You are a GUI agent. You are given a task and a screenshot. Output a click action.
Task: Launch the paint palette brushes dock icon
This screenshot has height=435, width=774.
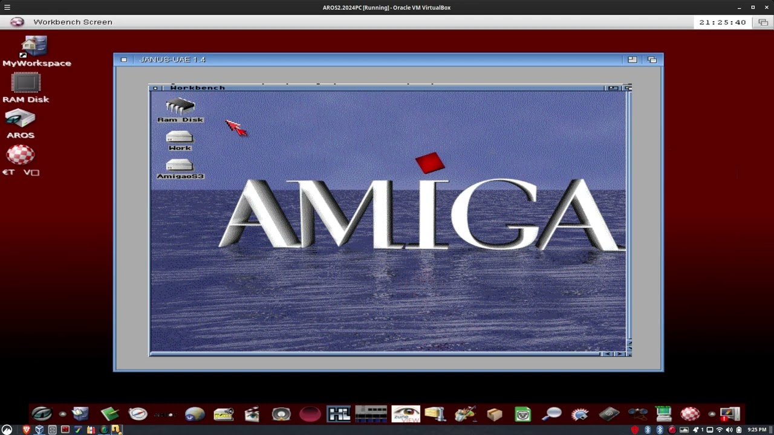click(x=464, y=414)
